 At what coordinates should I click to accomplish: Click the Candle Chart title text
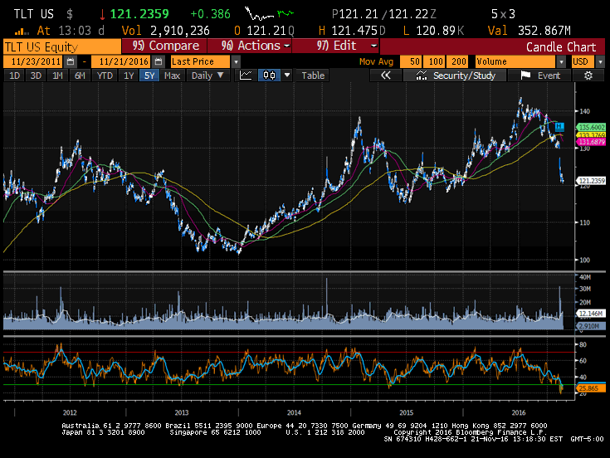tap(560, 47)
